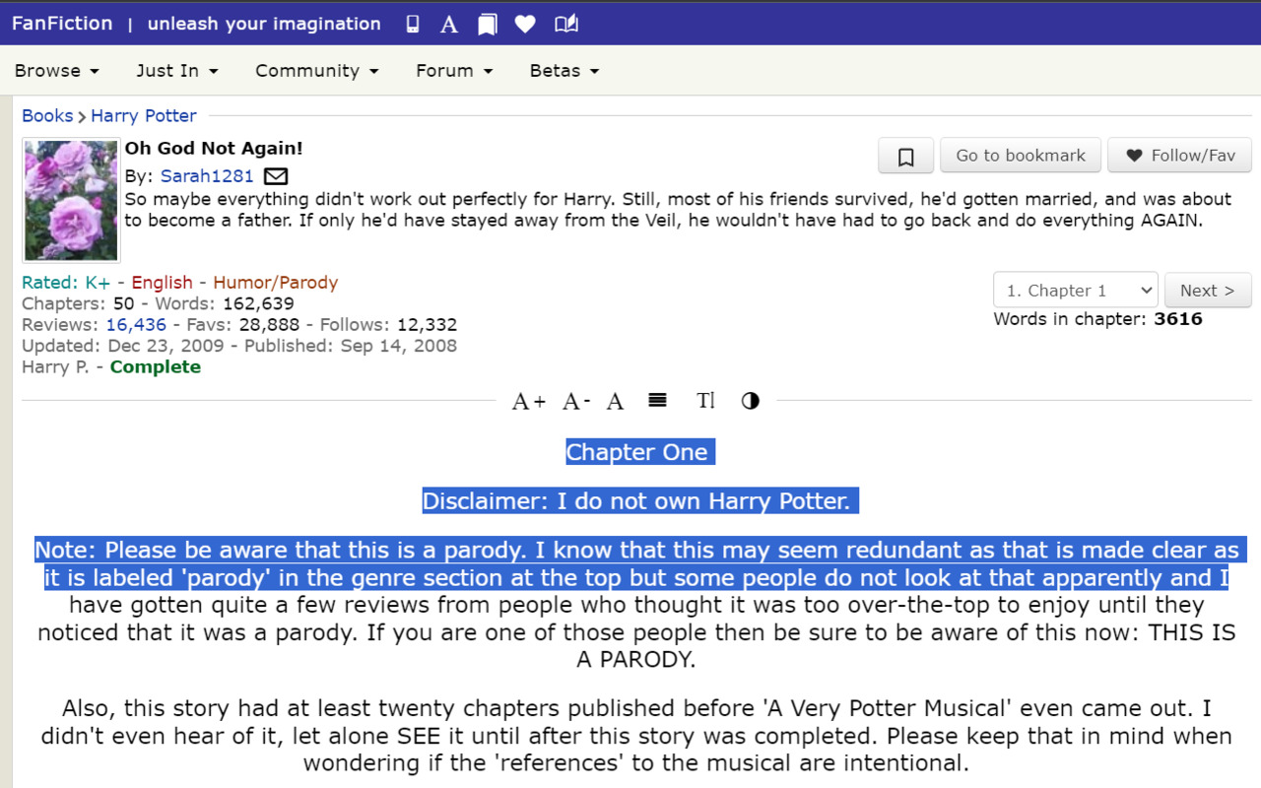Click the font settings 'A' header icon

tap(449, 25)
